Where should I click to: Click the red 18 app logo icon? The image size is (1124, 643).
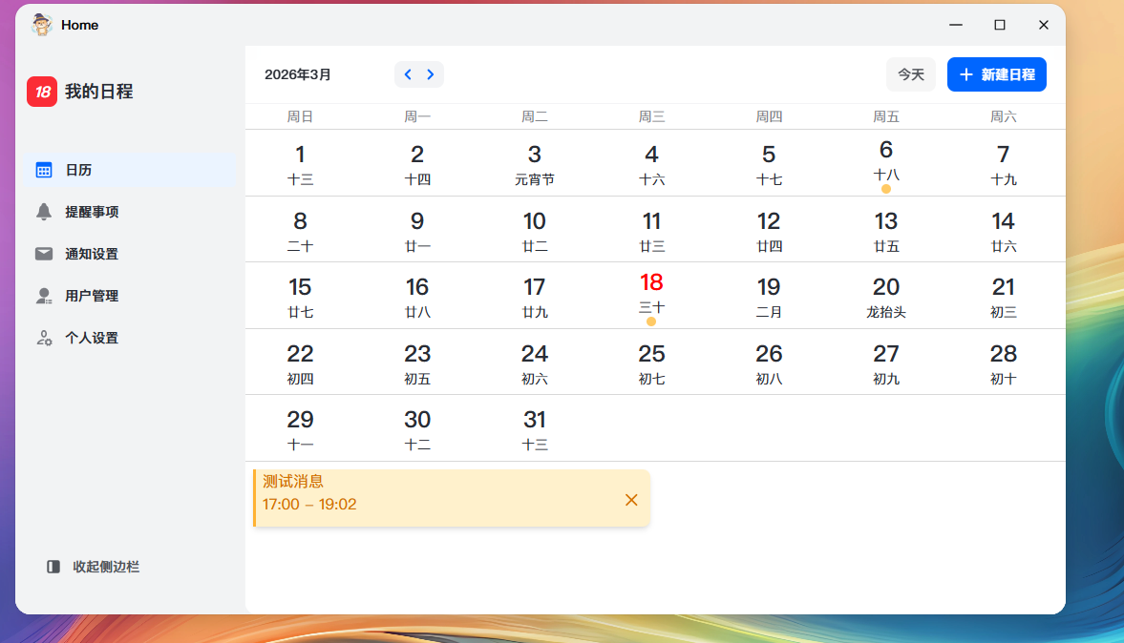tap(42, 92)
